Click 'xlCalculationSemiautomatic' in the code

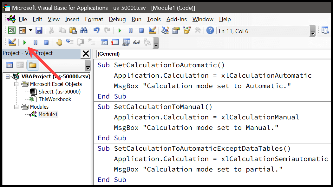pyautogui.click(x=275, y=159)
